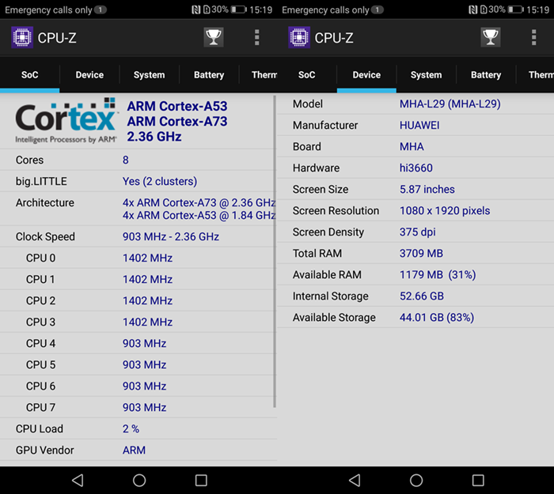Image resolution: width=554 pixels, height=494 pixels.
Task: Click the SoC list vertical scrollbar
Action: 275,251
